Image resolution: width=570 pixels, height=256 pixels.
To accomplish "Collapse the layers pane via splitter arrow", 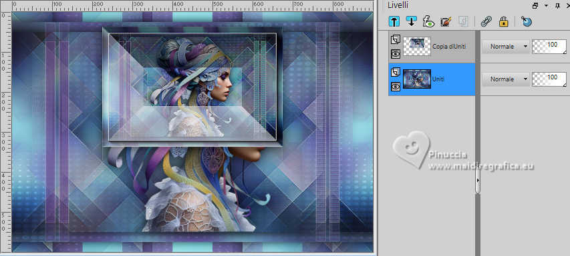I will (x=478, y=180).
